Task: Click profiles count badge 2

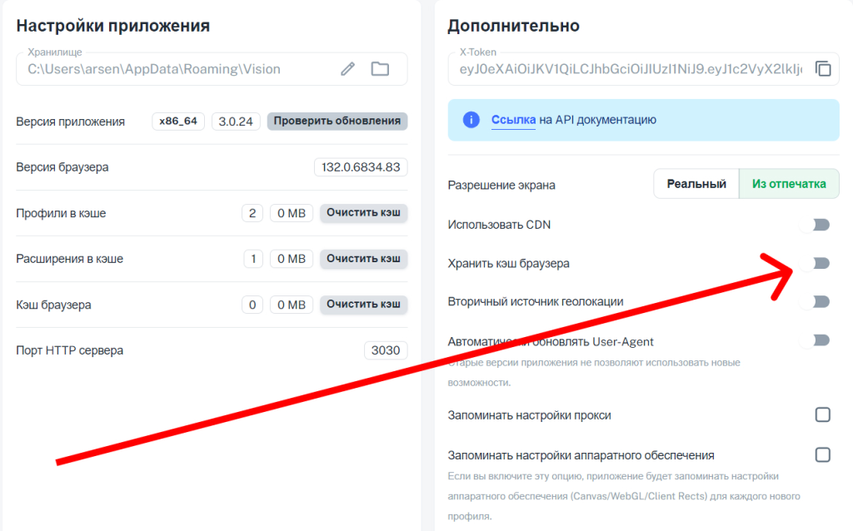Action: point(252,213)
